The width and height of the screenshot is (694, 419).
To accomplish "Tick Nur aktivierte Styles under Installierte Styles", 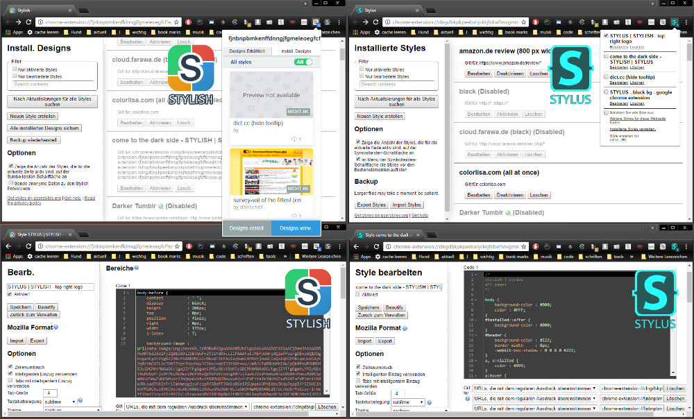I will pyautogui.click(x=362, y=69).
